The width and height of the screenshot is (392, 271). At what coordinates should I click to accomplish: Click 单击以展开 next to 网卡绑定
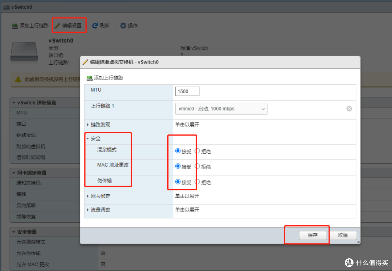click(187, 196)
